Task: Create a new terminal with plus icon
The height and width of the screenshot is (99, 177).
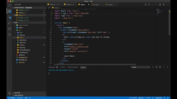Action: tap(153, 67)
